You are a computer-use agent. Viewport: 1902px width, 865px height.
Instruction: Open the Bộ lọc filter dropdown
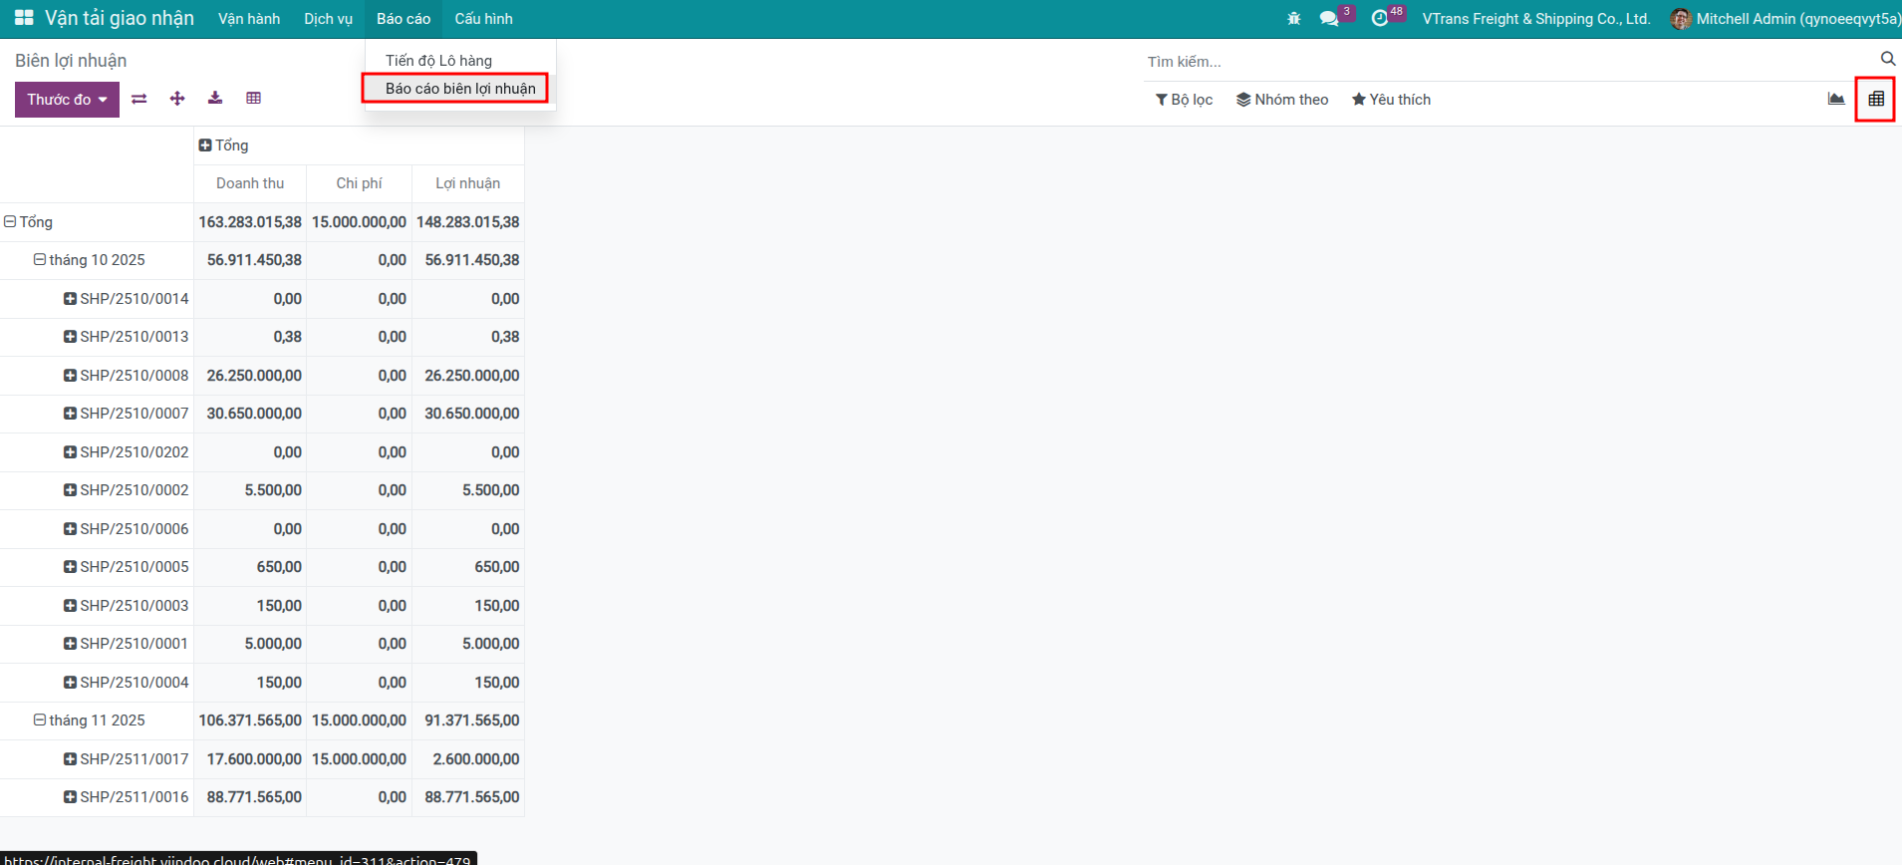[1184, 100]
